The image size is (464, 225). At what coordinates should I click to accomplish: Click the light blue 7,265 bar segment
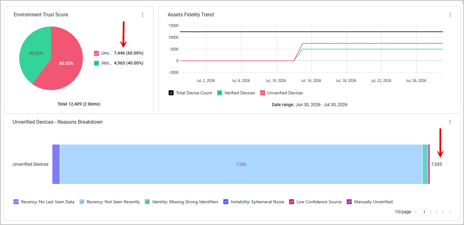[x=241, y=164]
